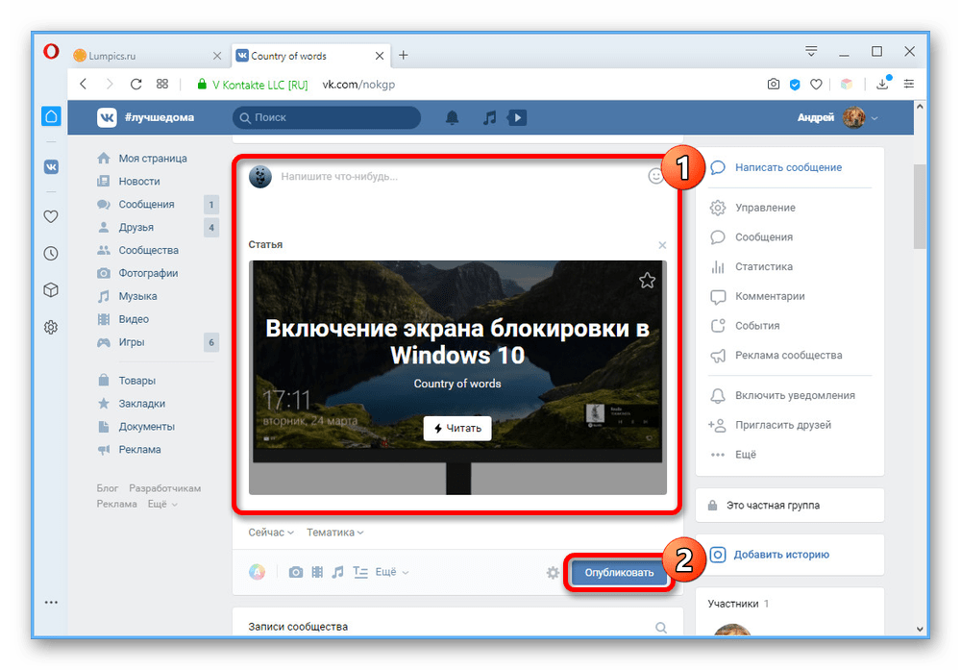The image size is (961, 670).
Task: Open Opera easy setup icon
Action: (x=909, y=84)
